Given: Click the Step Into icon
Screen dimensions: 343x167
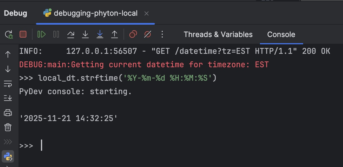Looking at the screenshot, I should pos(85,34).
